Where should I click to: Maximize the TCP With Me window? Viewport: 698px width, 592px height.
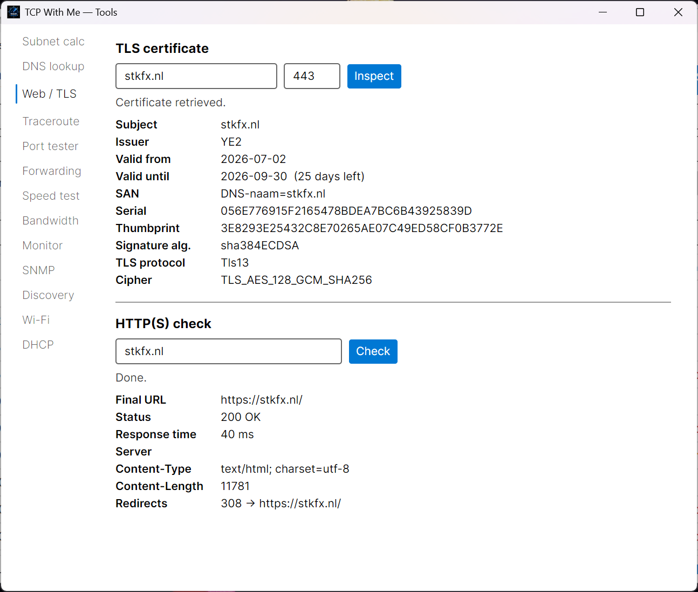coord(640,12)
